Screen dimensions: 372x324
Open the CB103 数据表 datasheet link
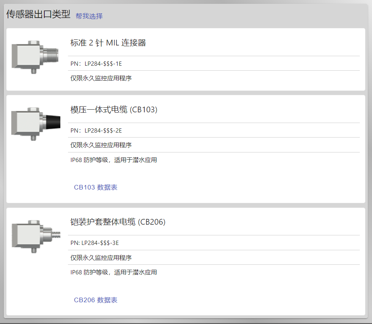(x=95, y=187)
